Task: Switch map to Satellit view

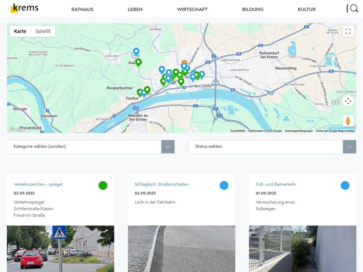Action: [x=43, y=31]
